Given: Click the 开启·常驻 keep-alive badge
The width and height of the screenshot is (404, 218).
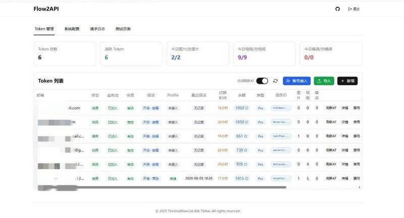Looking at the screenshot, I should (151, 178).
